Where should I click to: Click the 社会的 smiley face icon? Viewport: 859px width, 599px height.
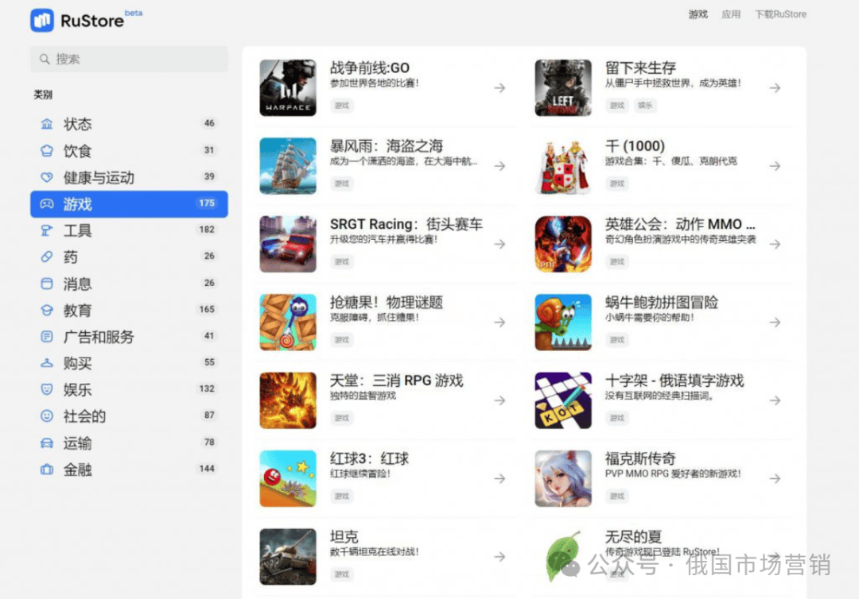point(47,415)
